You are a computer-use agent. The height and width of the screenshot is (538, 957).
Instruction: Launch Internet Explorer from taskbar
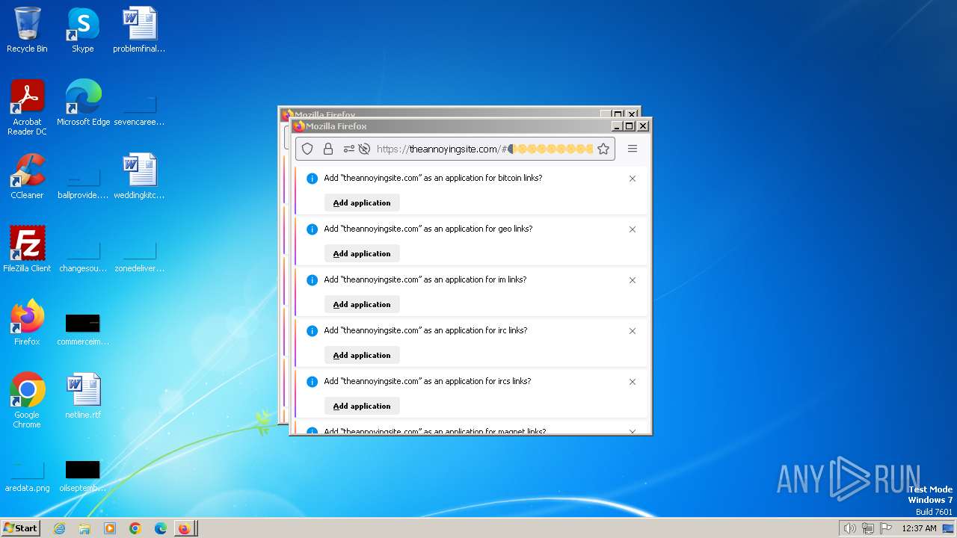[59, 528]
